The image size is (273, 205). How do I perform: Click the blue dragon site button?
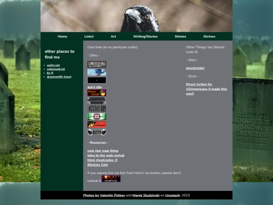coord(97,72)
